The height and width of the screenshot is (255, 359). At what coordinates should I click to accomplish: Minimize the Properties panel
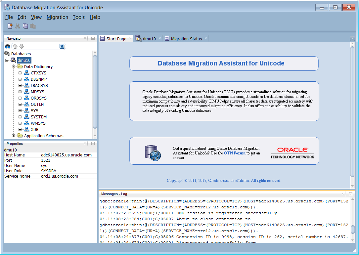[x=93, y=144]
